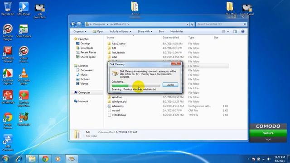
Task: Click the clock in the taskbar
Action: (280, 159)
